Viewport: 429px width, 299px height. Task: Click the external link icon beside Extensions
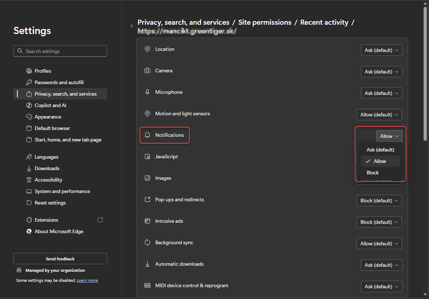(x=100, y=220)
